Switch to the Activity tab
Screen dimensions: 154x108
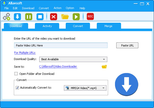[47, 26]
